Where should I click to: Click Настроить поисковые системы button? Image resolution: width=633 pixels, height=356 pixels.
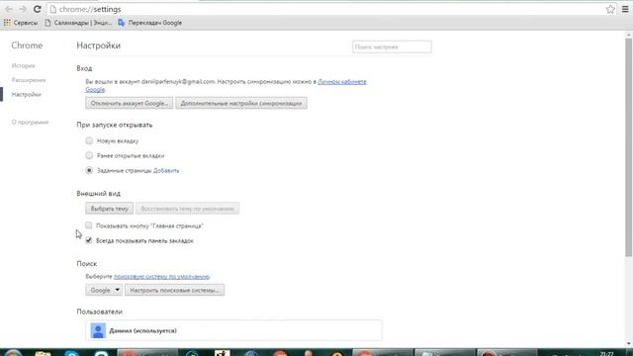pyautogui.click(x=174, y=290)
